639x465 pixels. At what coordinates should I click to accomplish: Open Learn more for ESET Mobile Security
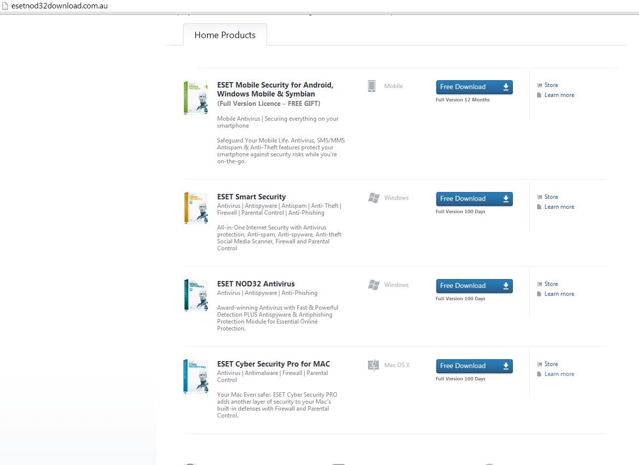(x=559, y=95)
